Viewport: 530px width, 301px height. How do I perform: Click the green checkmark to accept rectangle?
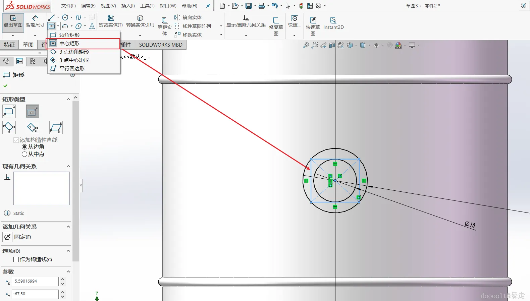(5, 86)
